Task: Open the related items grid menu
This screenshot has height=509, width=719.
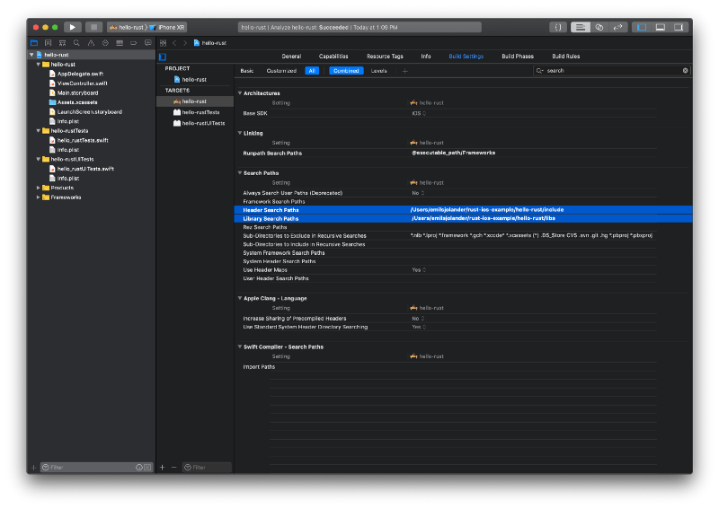Action: coord(163,42)
